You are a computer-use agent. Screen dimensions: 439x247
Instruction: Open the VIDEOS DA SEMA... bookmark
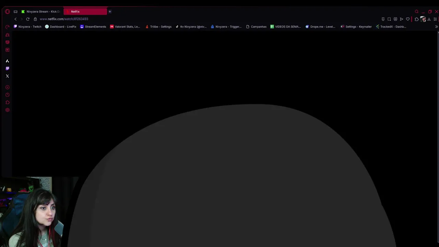tap(285, 27)
